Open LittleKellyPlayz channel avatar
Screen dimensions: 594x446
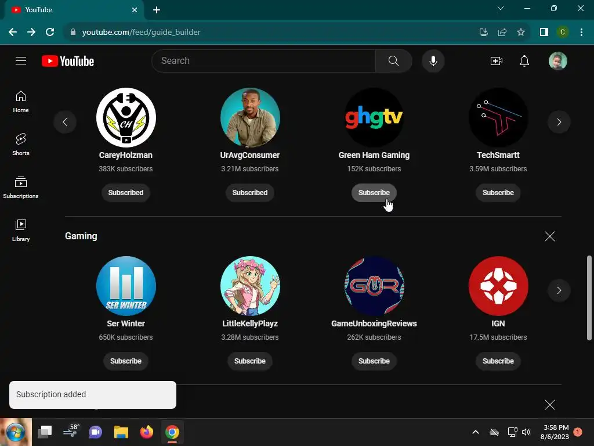click(x=250, y=286)
